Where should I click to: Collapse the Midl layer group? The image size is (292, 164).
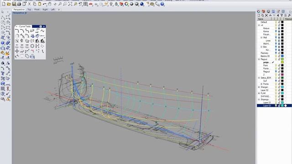pos(261,37)
